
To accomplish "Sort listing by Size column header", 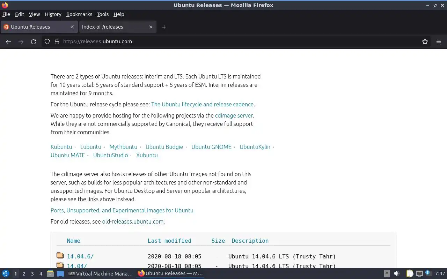I will [x=218, y=241].
